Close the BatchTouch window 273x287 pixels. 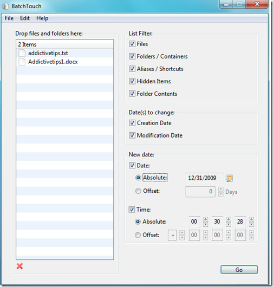pos(257,4)
